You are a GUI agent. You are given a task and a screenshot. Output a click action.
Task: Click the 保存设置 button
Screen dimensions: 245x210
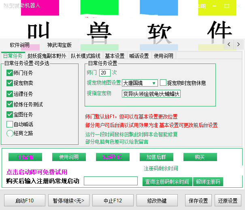(x=198, y=200)
